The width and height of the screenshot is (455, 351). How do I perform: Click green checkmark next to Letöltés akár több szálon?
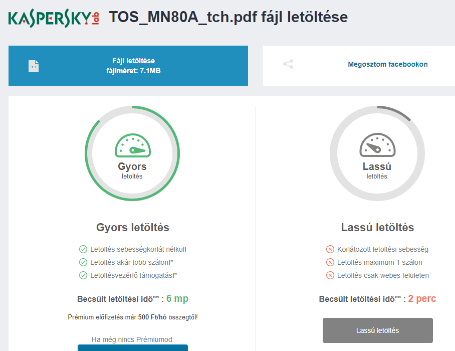83,262
